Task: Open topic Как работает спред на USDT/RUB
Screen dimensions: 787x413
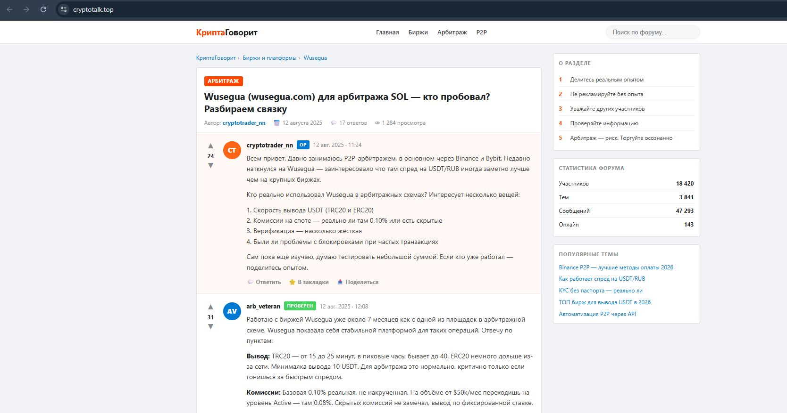Action: point(602,279)
